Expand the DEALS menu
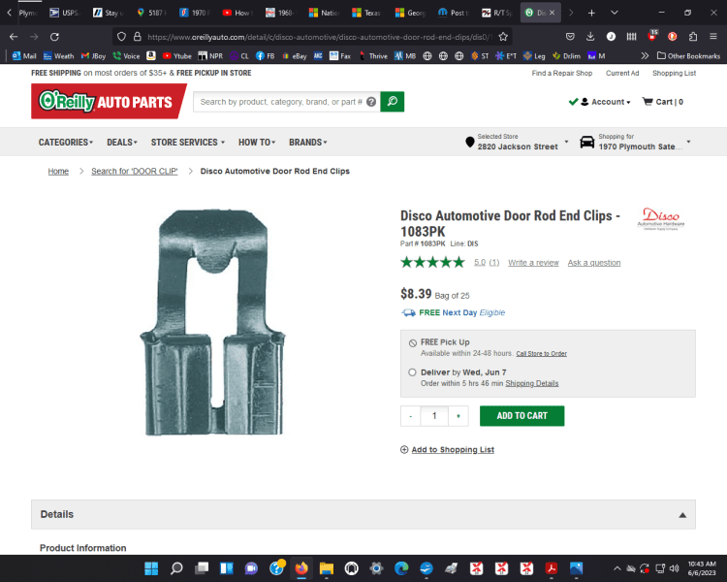The width and height of the screenshot is (727, 582). click(x=122, y=143)
